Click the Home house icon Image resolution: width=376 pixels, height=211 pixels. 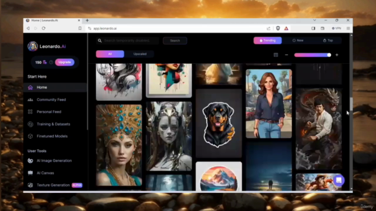(30, 87)
